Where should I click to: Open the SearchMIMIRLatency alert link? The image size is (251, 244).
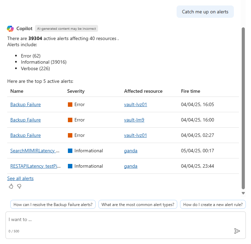tap(35, 151)
